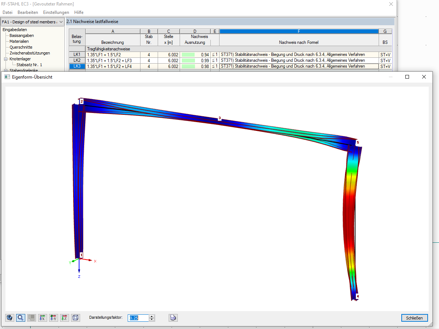This screenshot has height=329, width=439.
Task: Click node label 3 on the frame
Action: (x=219, y=118)
